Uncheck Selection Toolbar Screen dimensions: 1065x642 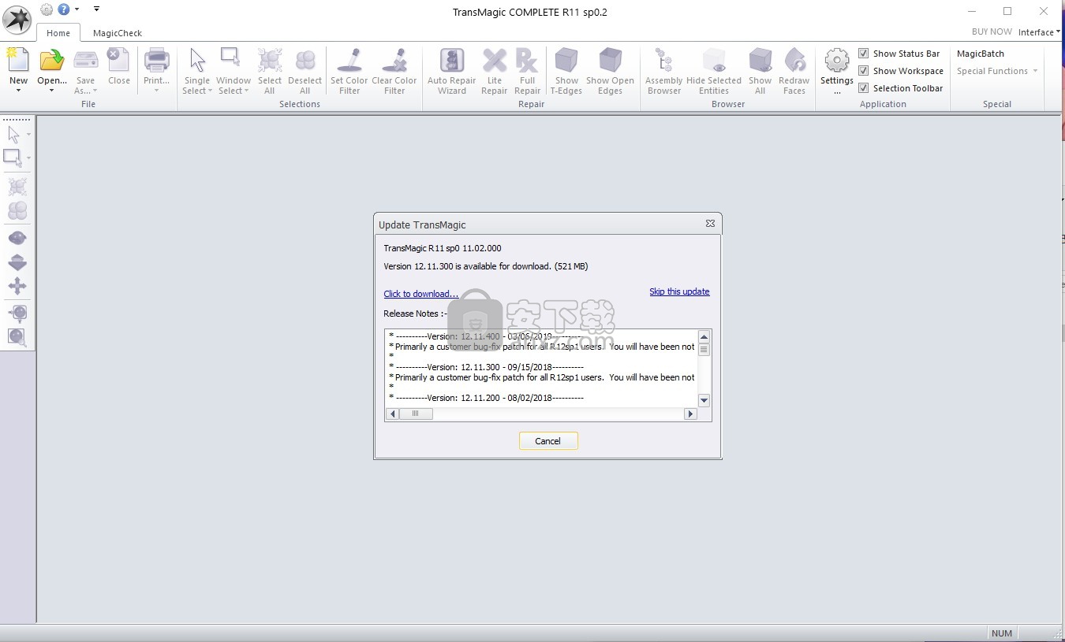(864, 88)
